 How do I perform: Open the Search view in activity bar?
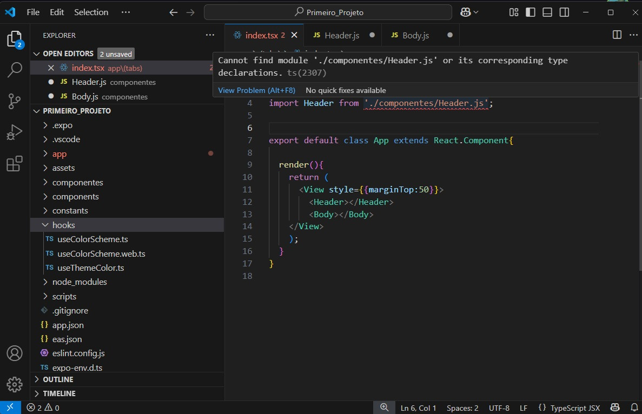point(15,70)
